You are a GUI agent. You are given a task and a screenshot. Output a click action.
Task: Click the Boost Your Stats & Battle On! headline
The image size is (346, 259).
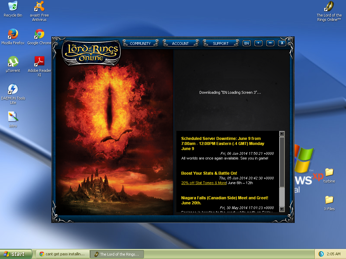tap(209, 173)
